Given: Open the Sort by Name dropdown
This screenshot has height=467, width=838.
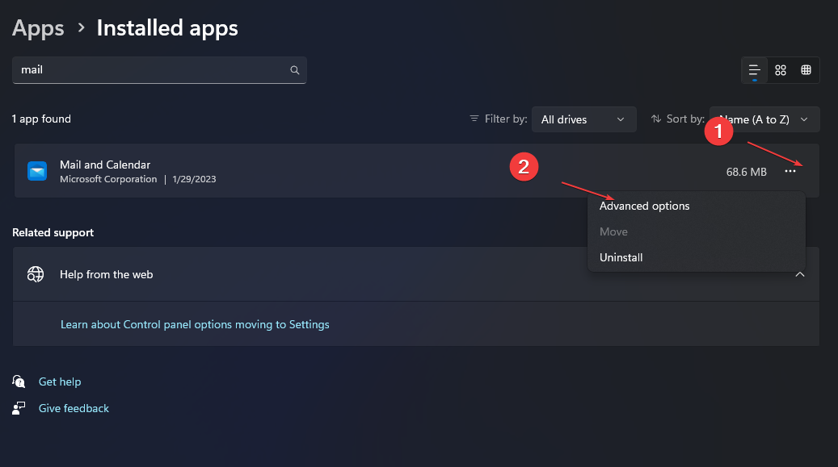Looking at the screenshot, I should point(764,119).
